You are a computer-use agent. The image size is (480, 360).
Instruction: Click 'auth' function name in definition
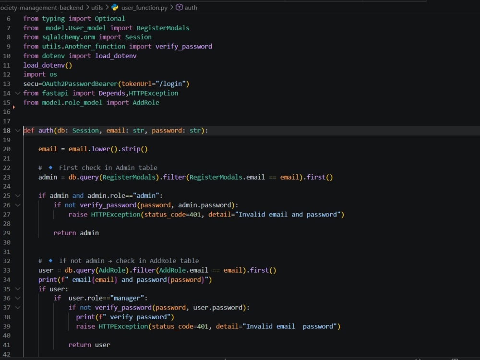pos(46,131)
